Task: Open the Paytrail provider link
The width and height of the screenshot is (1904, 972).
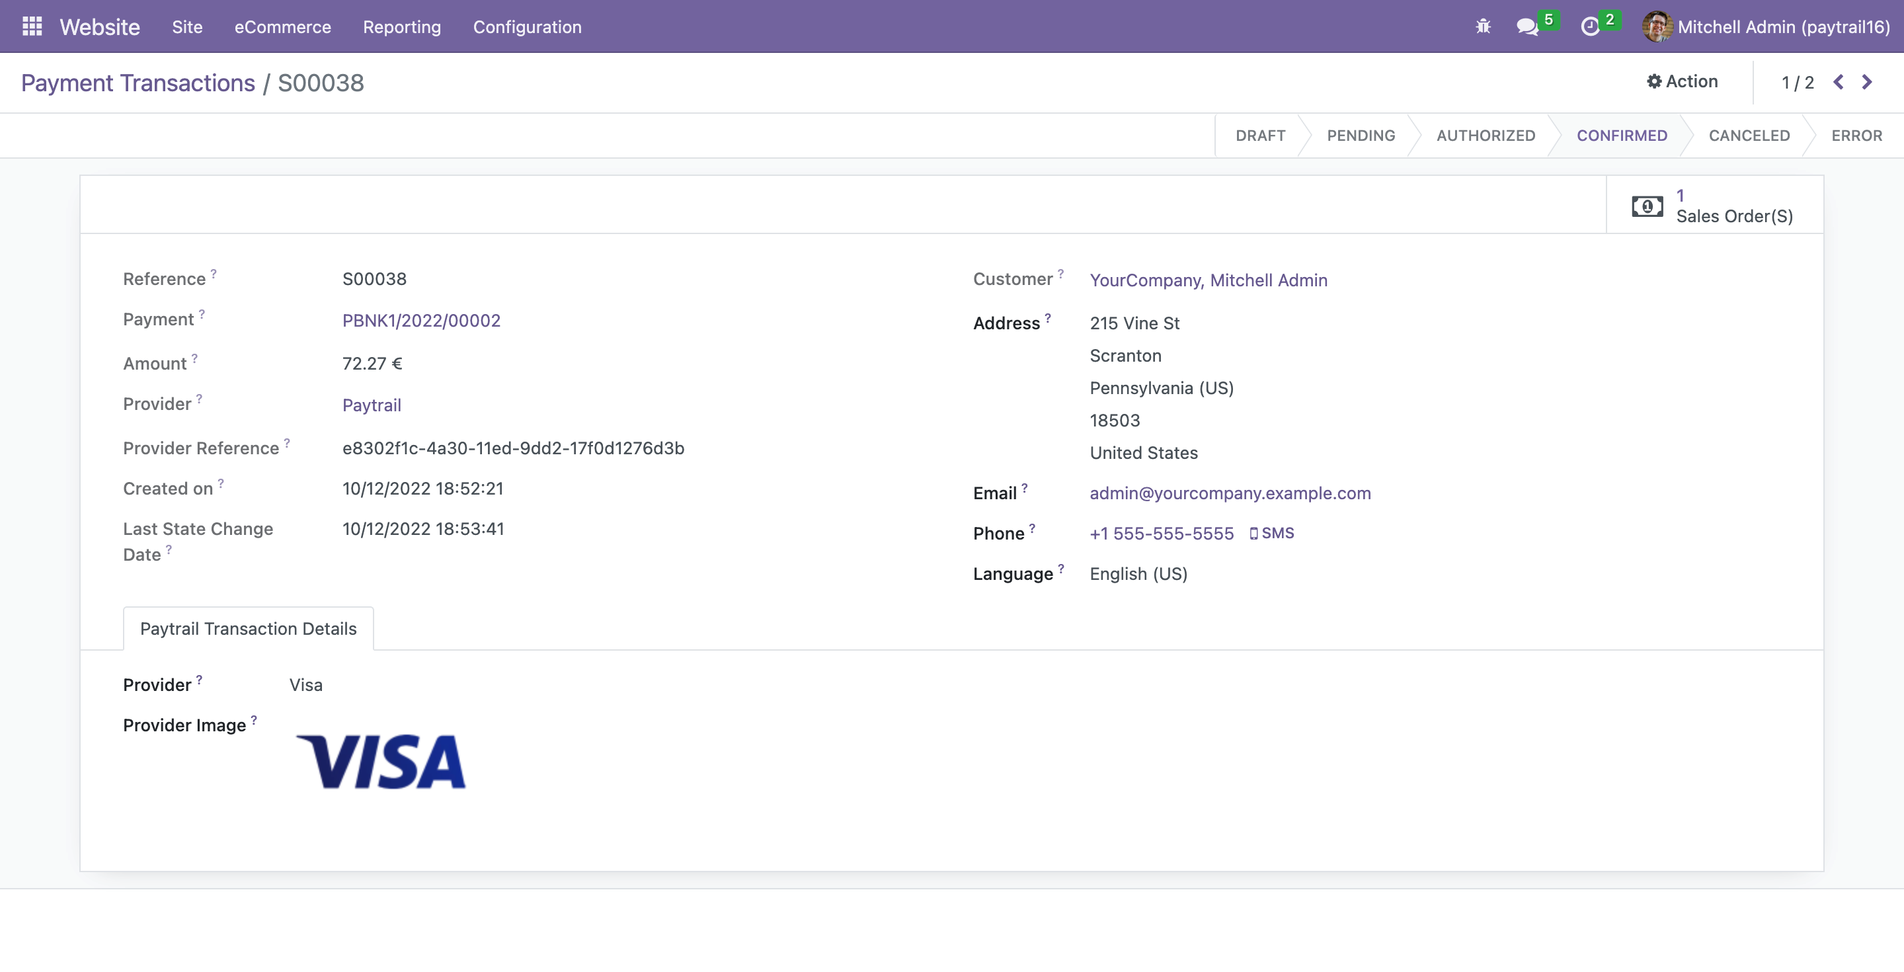Action: pos(371,405)
